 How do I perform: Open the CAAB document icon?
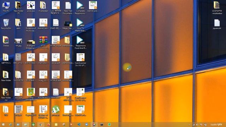[x=31, y=94]
